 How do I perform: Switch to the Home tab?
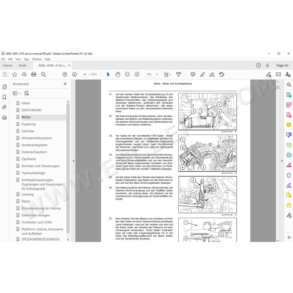tap(8, 65)
